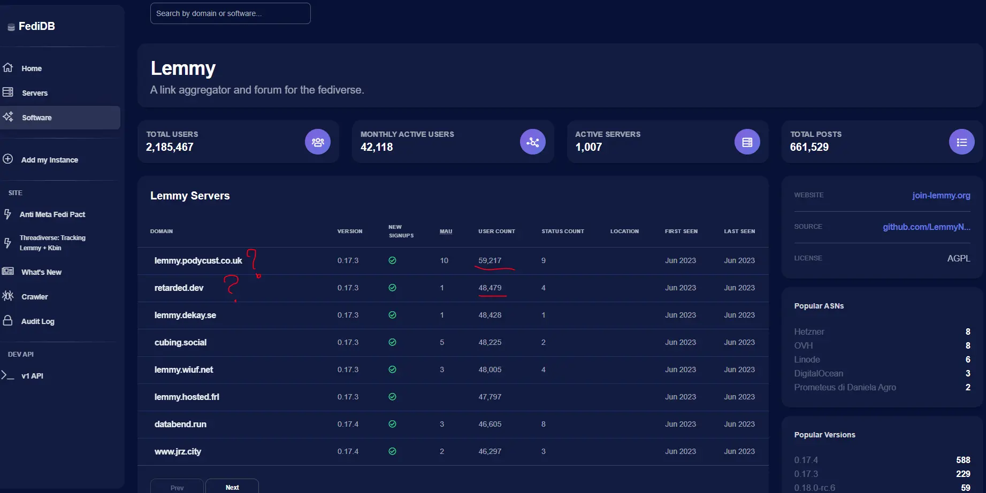986x493 pixels.
Task: Sort table by MAU column header
Action: coord(446,232)
